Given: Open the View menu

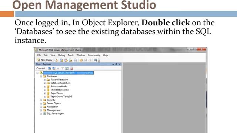Looking at the screenshot, I should point(53,55).
